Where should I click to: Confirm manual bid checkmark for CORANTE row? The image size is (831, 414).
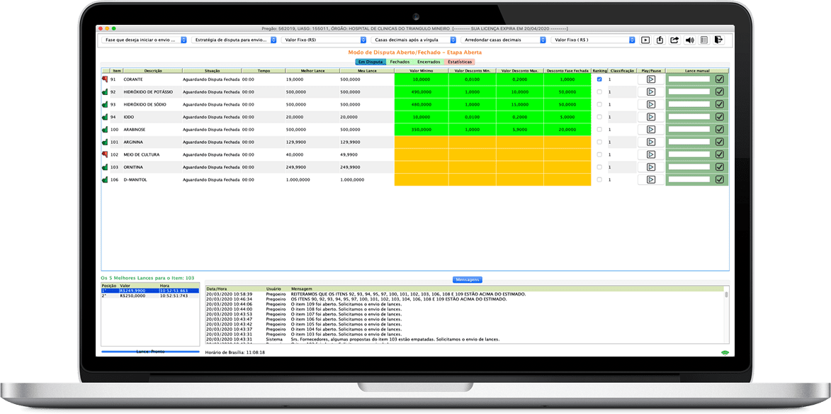[x=719, y=79]
